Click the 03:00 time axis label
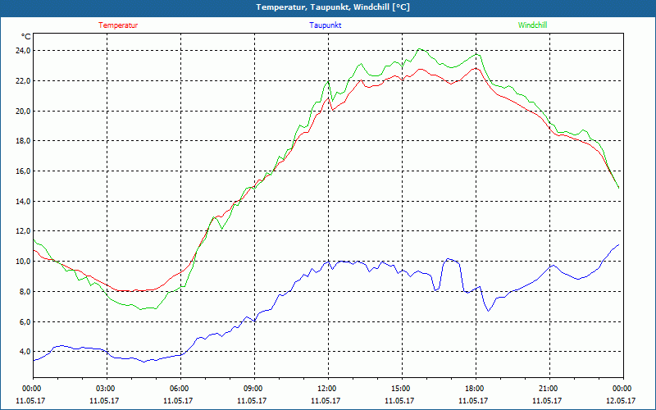Viewport: 656px width, 410px height. [x=107, y=389]
